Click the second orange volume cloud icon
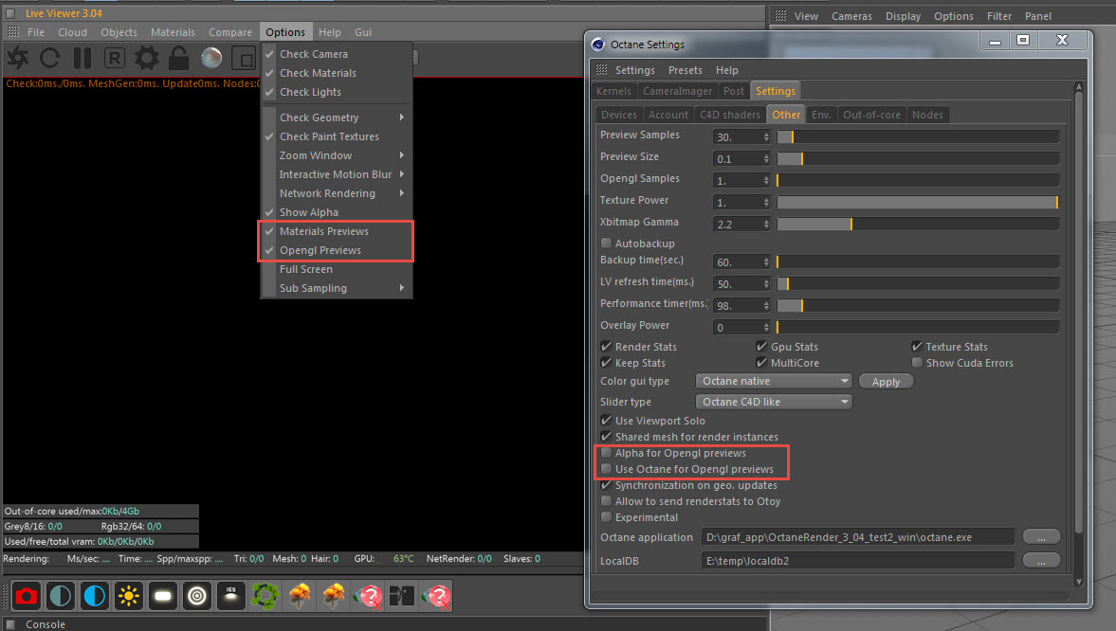This screenshot has height=631, width=1116. point(333,595)
